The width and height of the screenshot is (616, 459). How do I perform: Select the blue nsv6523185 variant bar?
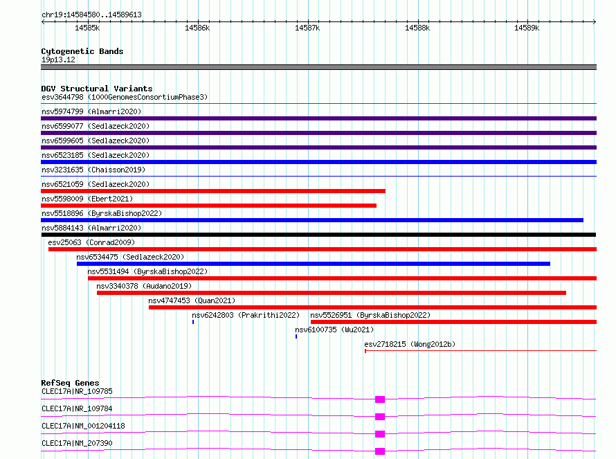pos(318,162)
